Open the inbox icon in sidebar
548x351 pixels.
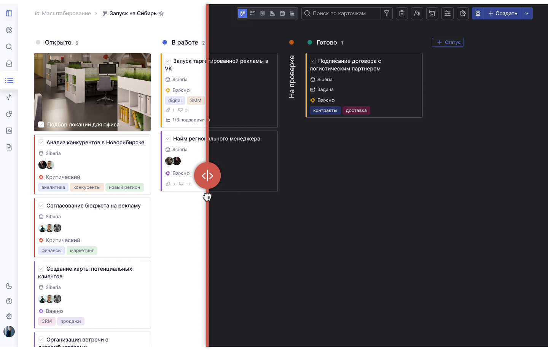click(9, 64)
